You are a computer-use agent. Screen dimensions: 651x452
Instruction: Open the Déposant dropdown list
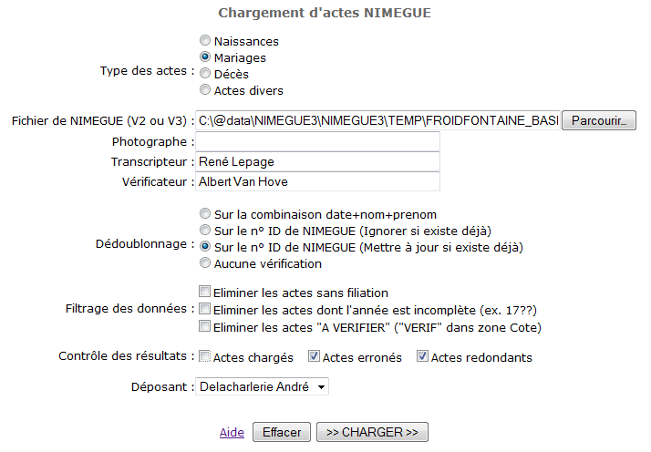[262, 388]
